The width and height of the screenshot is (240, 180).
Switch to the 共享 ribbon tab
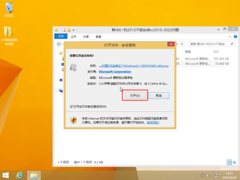[x=86, y=37]
